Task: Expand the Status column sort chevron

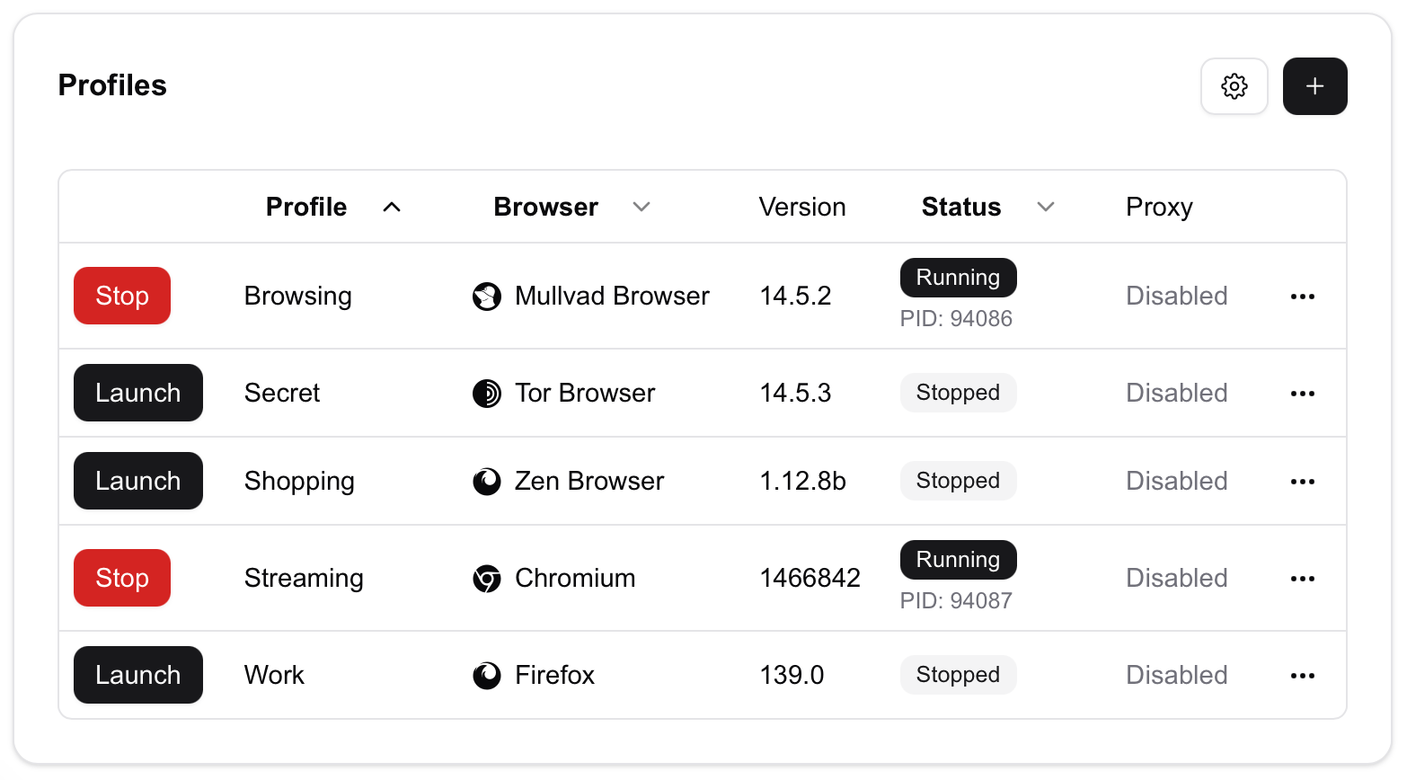Action: click(1045, 208)
